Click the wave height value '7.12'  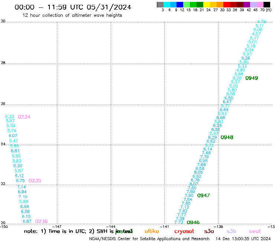click(185, 207)
